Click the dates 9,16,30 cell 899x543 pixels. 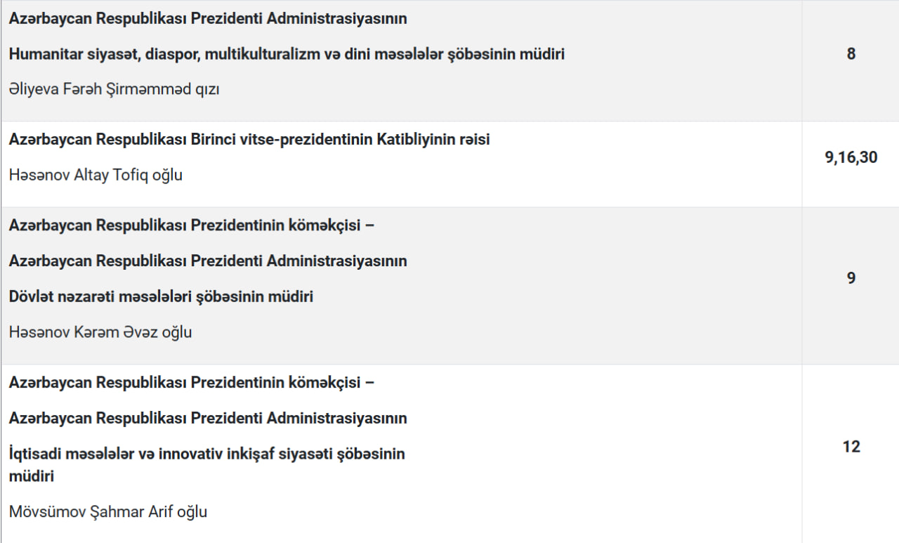(851, 157)
